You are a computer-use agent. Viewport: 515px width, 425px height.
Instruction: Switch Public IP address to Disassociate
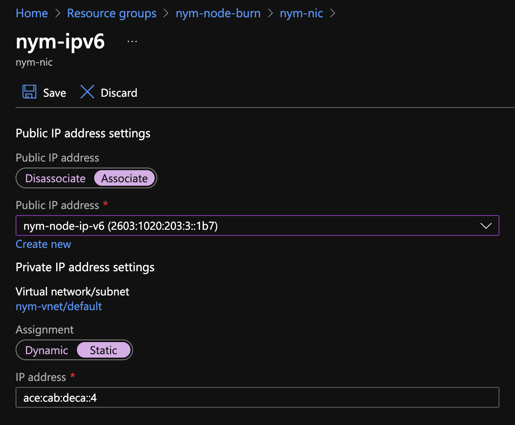55,178
